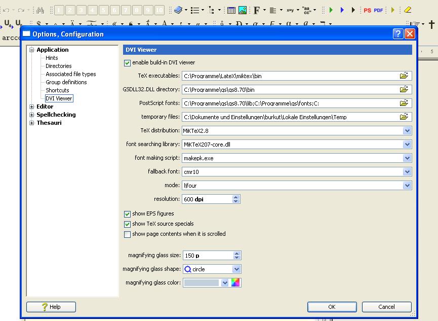Expand the Spellchecking tree node
This screenshot has height=321, width=438.
32,115
